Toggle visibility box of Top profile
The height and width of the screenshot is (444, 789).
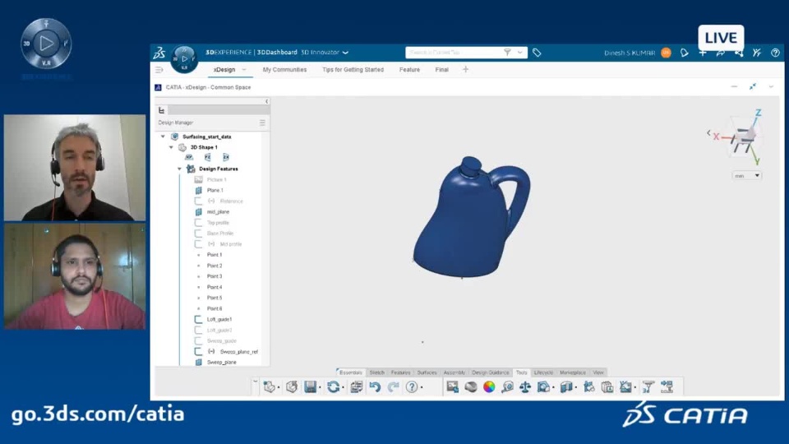pos(198,223)
